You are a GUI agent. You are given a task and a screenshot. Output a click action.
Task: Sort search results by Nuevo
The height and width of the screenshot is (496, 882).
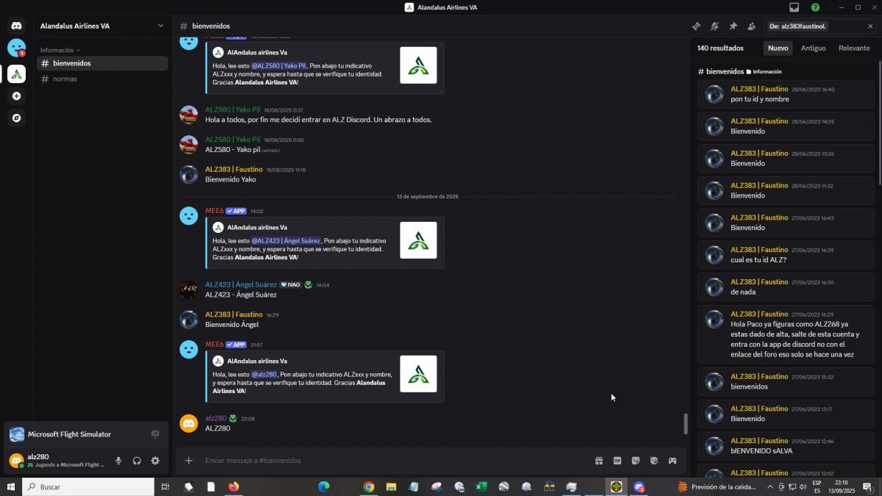[x=778, y=48]
